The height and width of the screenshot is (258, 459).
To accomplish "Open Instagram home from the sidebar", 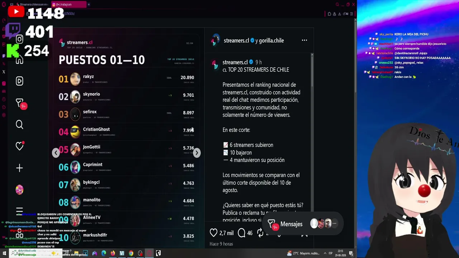I will point(19,60).
